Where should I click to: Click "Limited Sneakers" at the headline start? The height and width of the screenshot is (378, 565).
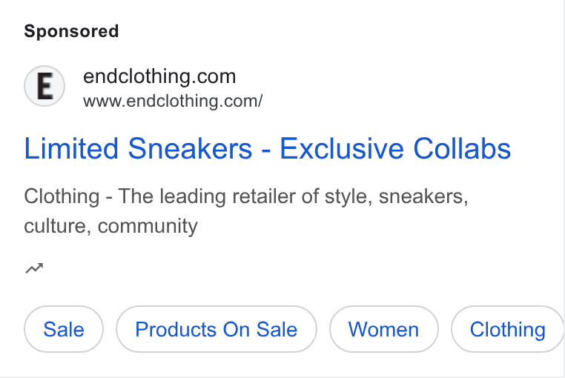click(x=138, y=148)
